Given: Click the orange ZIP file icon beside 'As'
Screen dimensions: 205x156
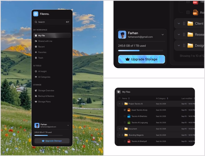Looking at the screenshot, I should (195, 13).
